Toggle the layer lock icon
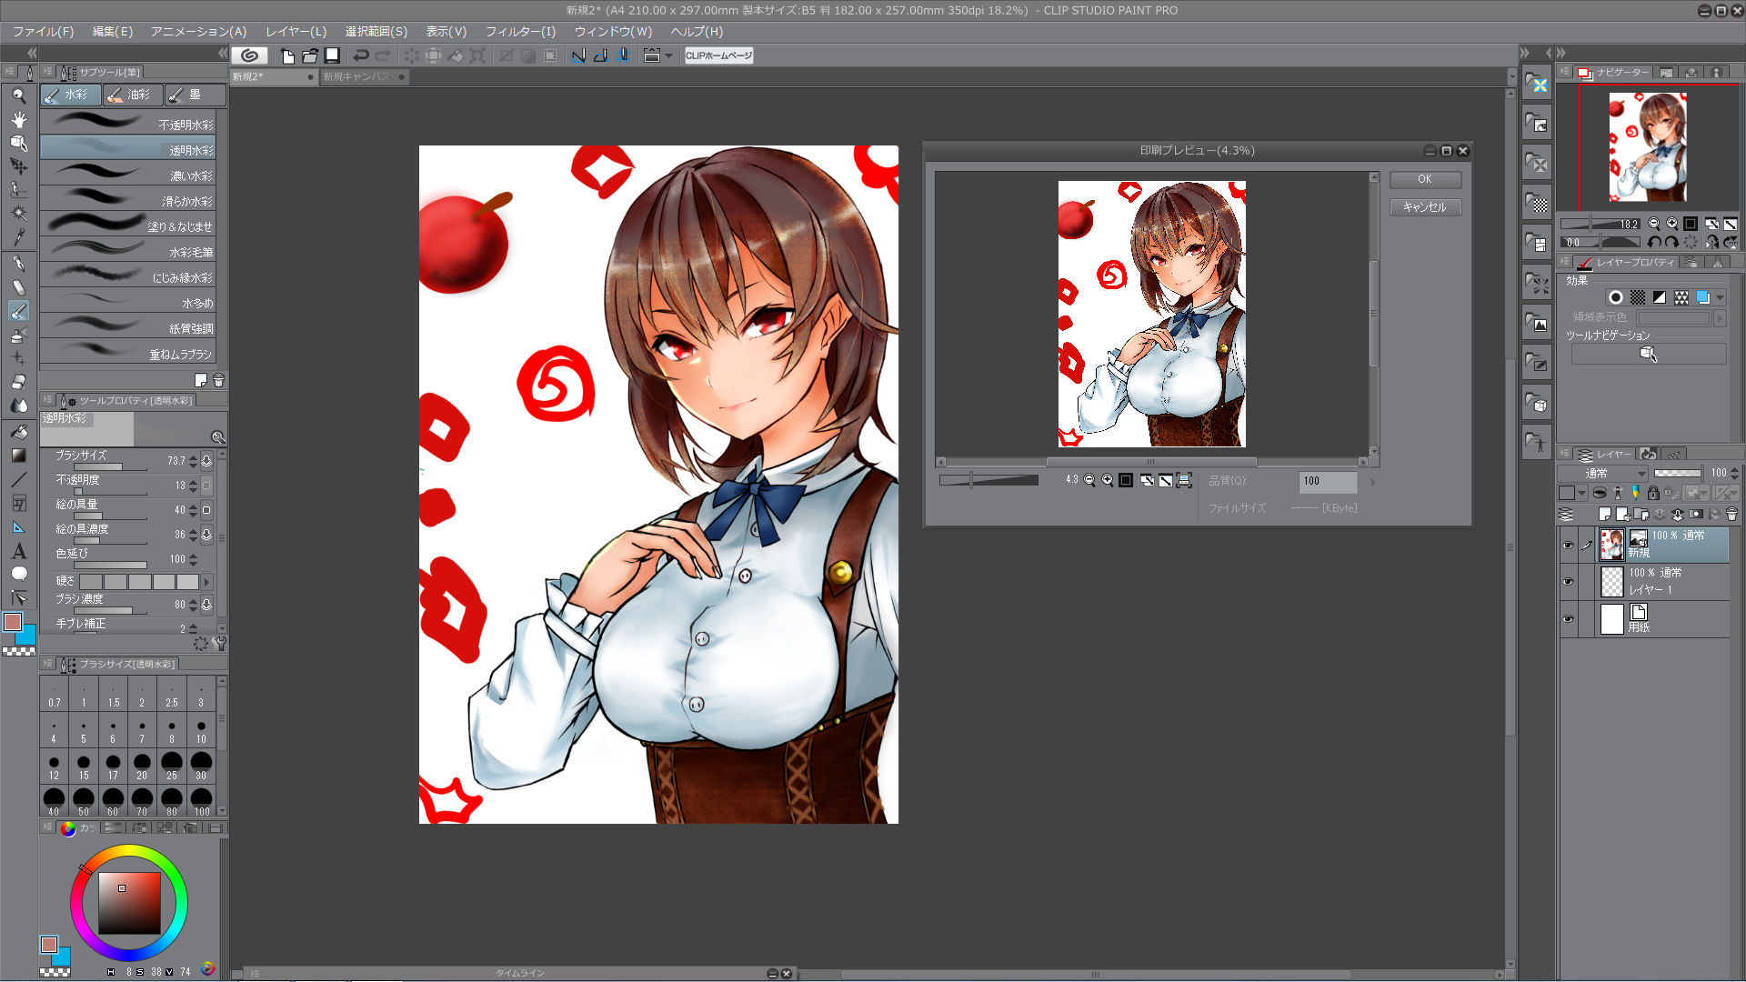This screenshot has width=1746, height=982. click(1653, 494)
